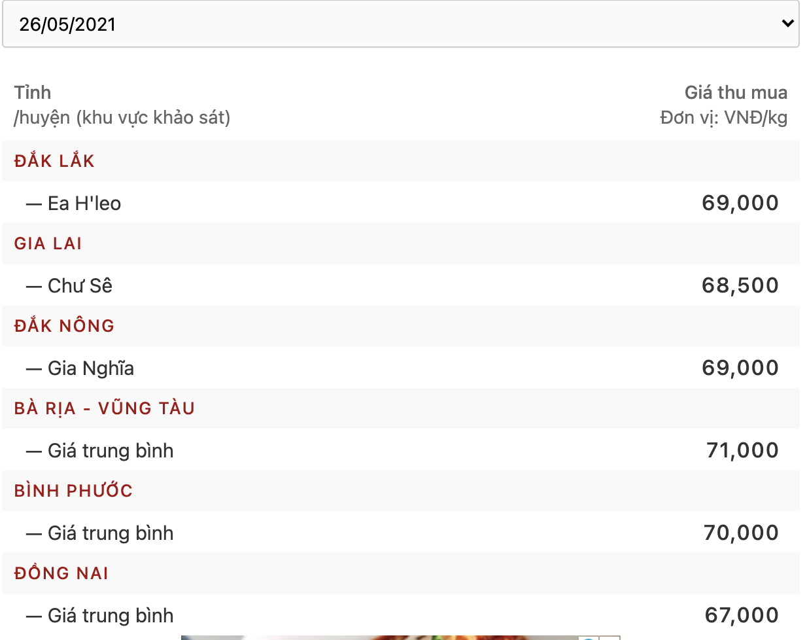Click the dropdown chevron arrow

click(x=787, y=24)
